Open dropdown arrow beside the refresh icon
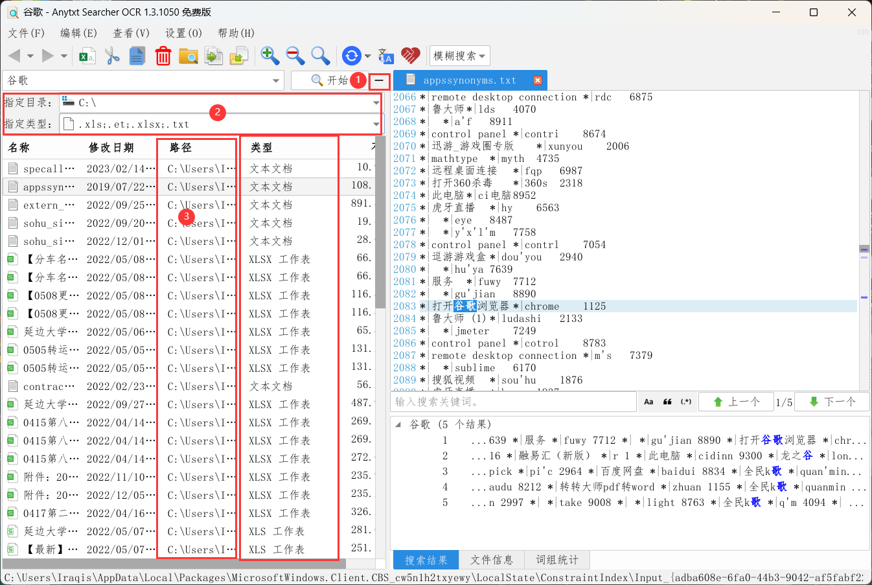This screenshot has height=585, width=872. pos(368,56)
